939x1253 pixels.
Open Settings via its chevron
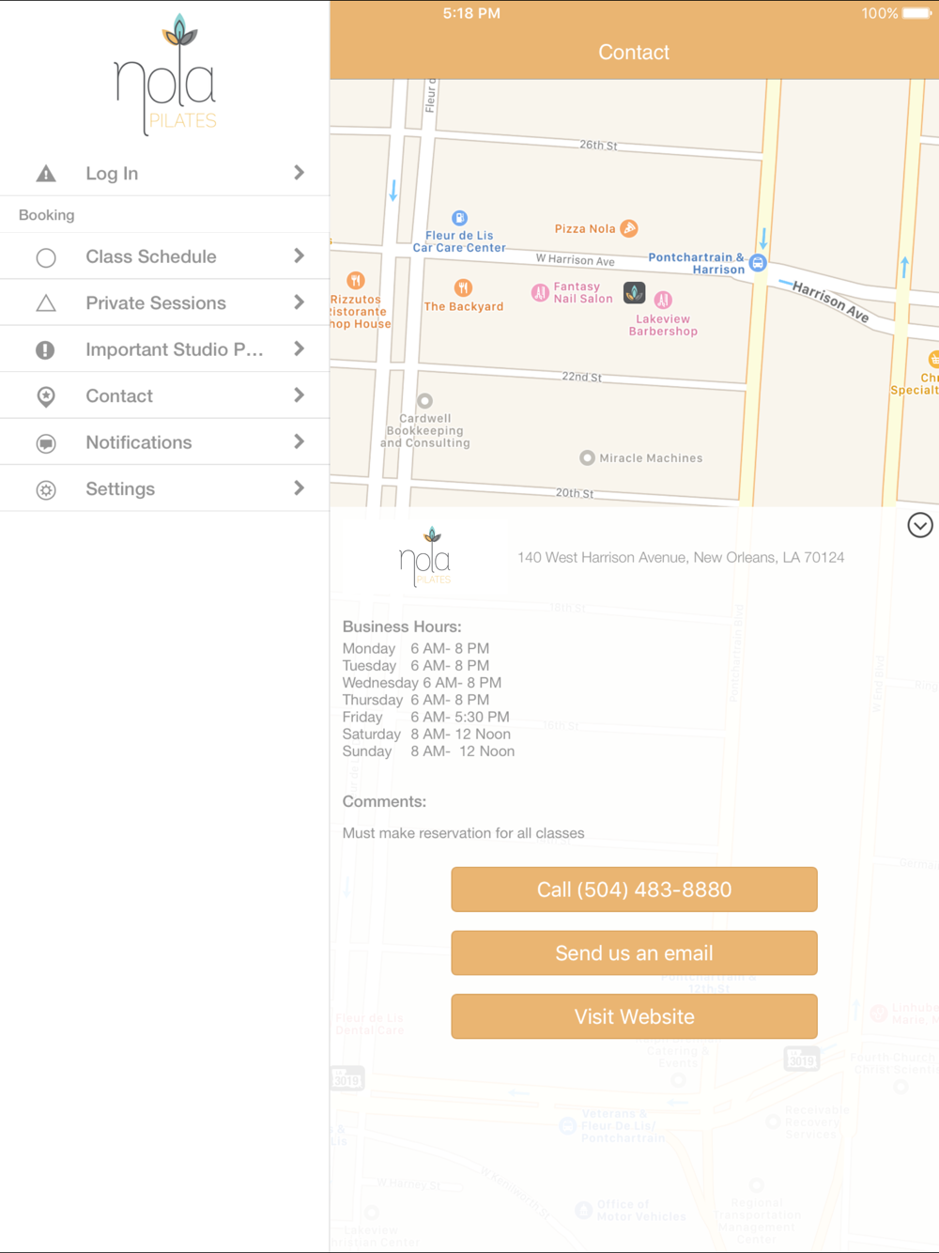(x=299, y=488)
